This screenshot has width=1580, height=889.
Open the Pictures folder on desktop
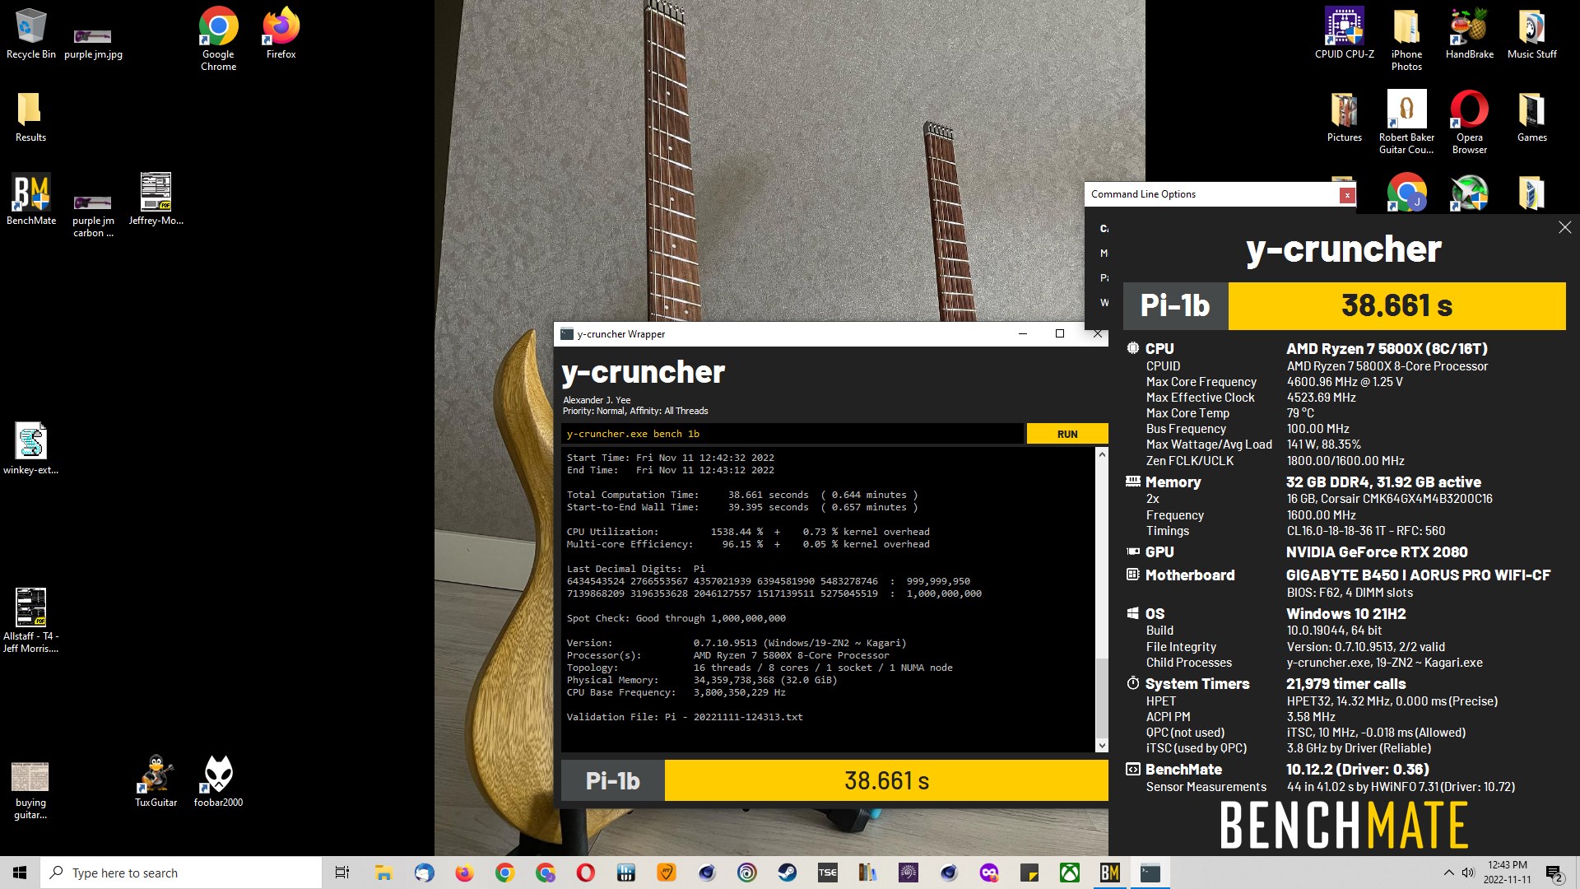(1344, 117)
